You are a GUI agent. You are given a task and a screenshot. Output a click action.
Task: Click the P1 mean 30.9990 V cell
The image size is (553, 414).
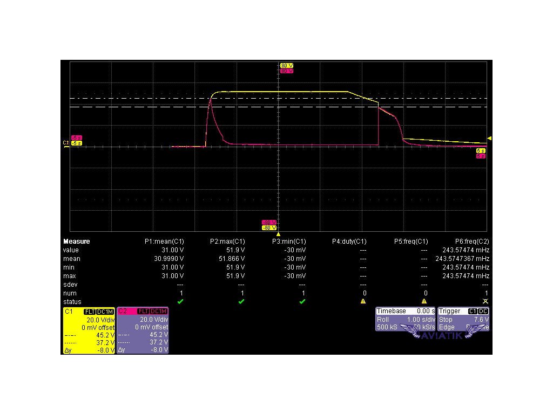coord(169,259)
